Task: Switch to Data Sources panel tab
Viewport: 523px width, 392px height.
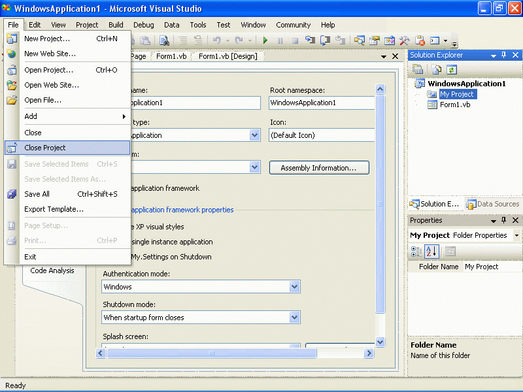Action: point(493,204)
